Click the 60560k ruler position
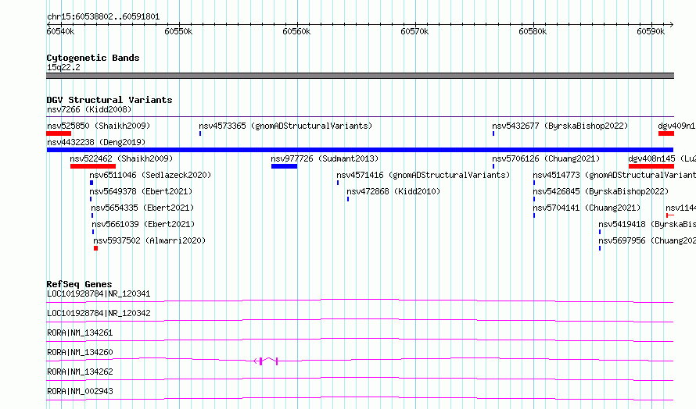 (296, 31)
